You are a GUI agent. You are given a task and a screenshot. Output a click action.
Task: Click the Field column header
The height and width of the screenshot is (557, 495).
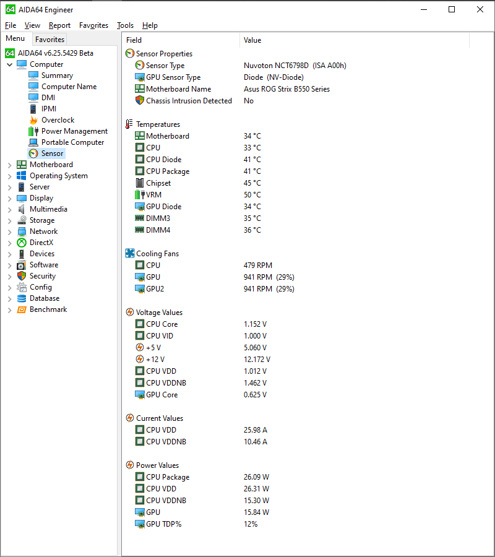pyautogui.click(x=181, y=40)
